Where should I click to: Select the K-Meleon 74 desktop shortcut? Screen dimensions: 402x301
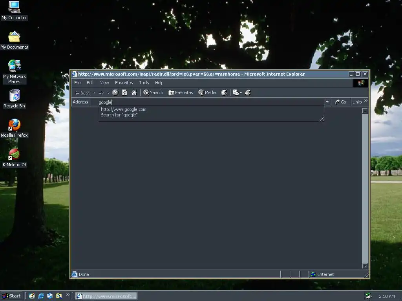[x=14, y=158]
